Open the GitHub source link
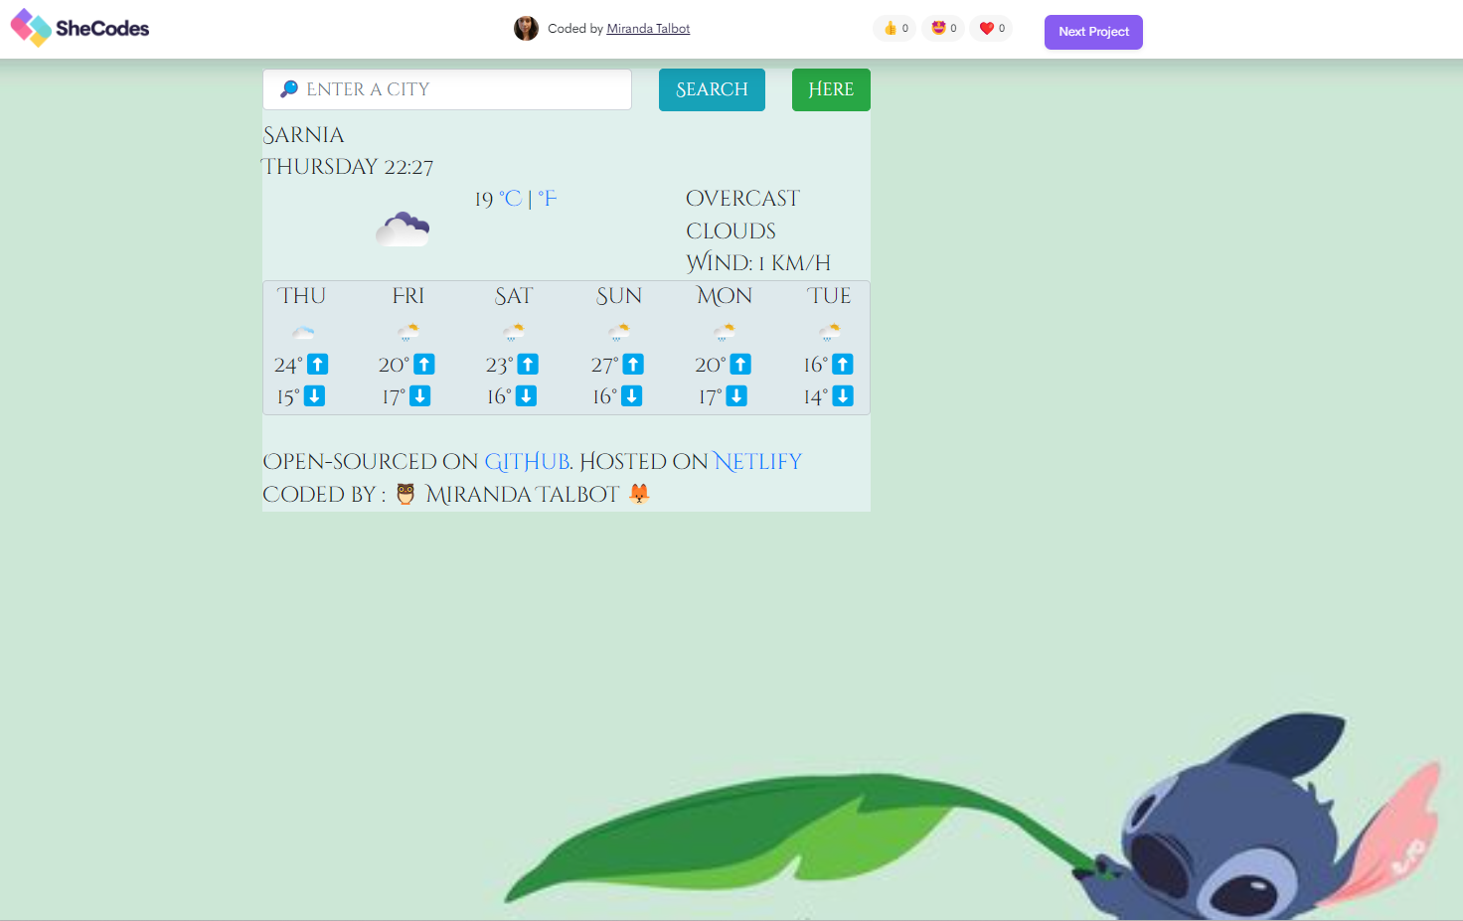The image size is (1463, 921). click(x=527, y=462)
